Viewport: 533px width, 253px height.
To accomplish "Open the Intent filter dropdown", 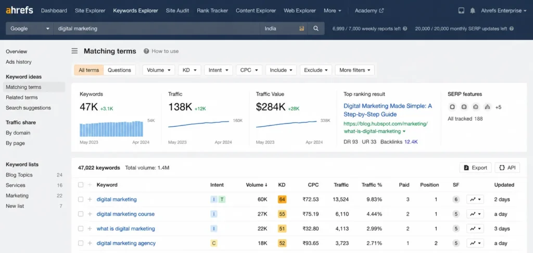I will click(218, 70).
